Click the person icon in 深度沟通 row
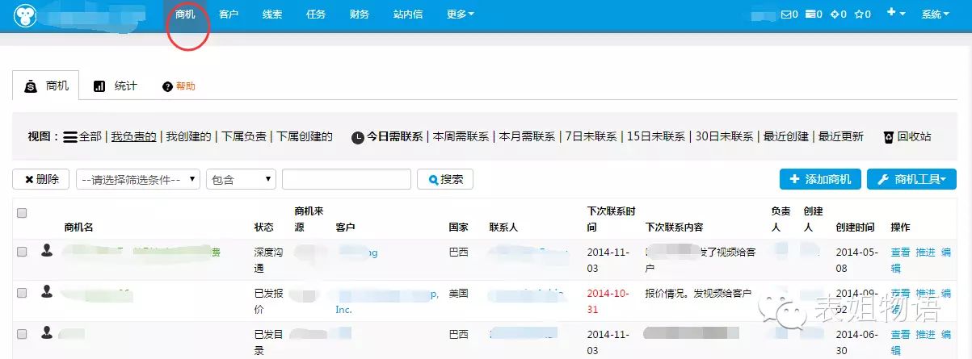 pyautogui.click(x=47, y=251)
